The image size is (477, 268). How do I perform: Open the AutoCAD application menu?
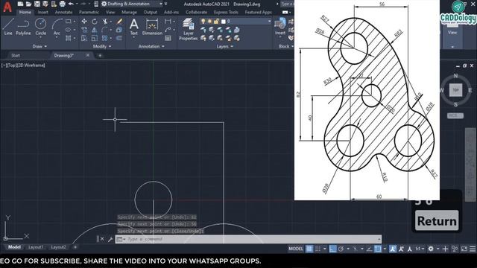click(7, 7)
